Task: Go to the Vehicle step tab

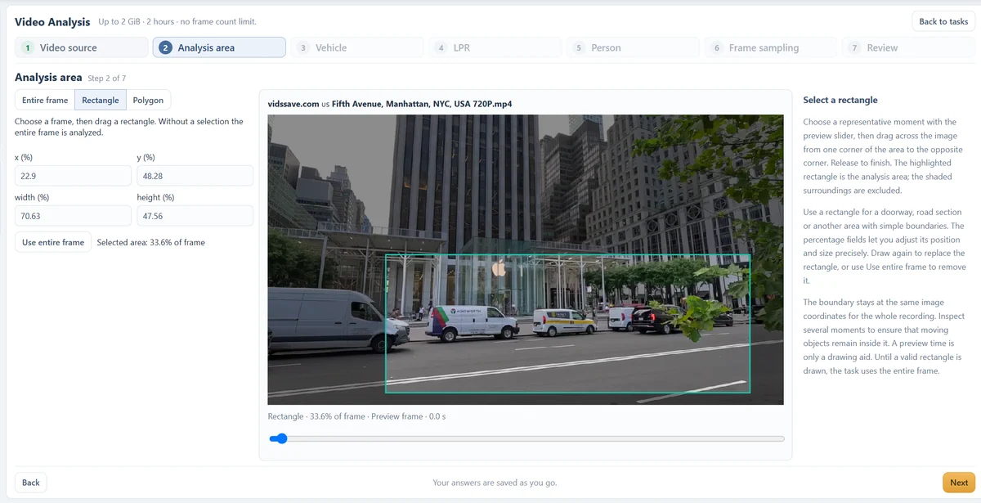Action: click(357, 47)
